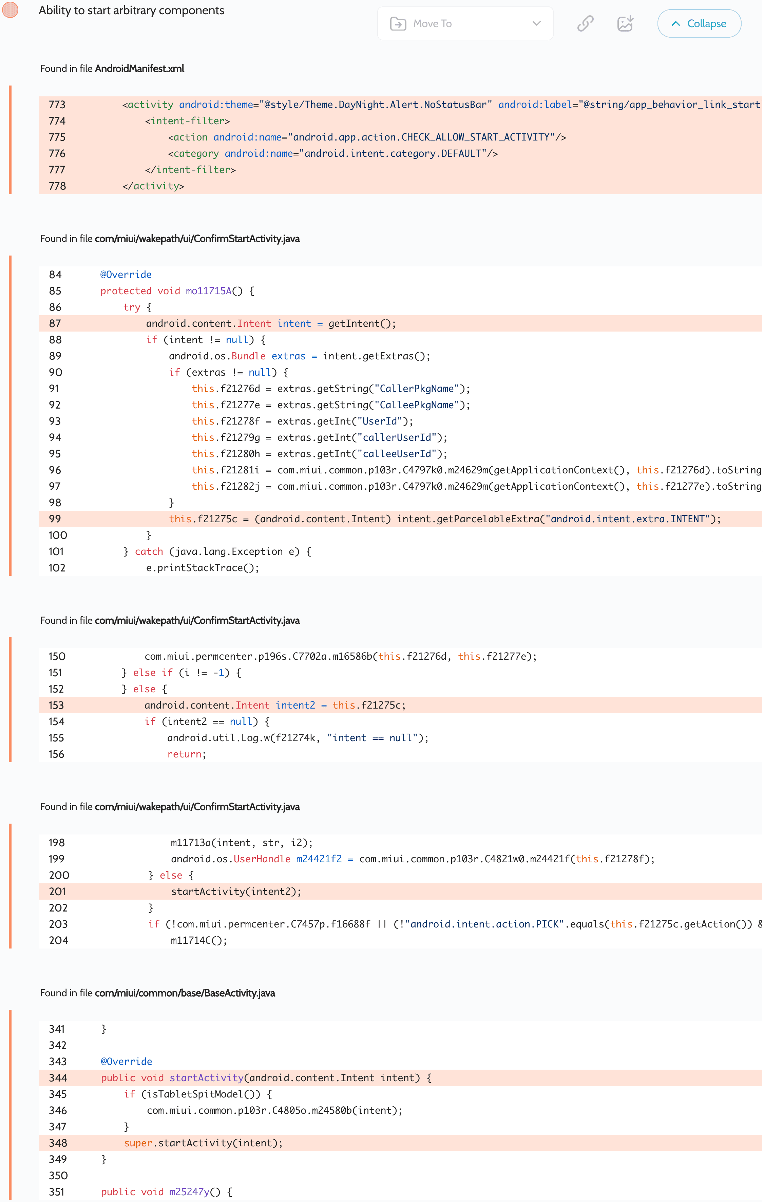
Task: Click the copy link icon
Action: pos(585,23)
